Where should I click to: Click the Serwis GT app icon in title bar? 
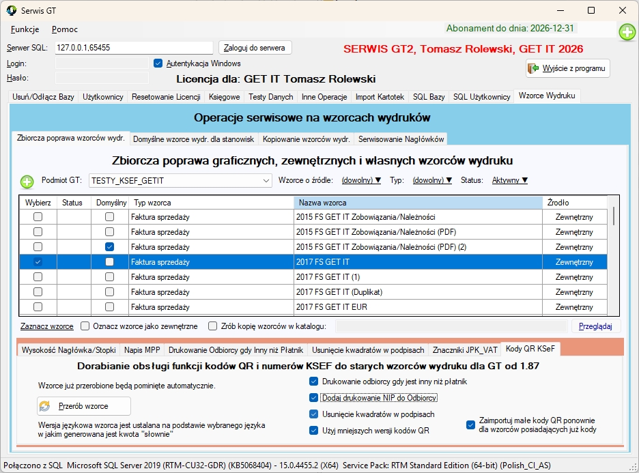[x=11, y=10]
